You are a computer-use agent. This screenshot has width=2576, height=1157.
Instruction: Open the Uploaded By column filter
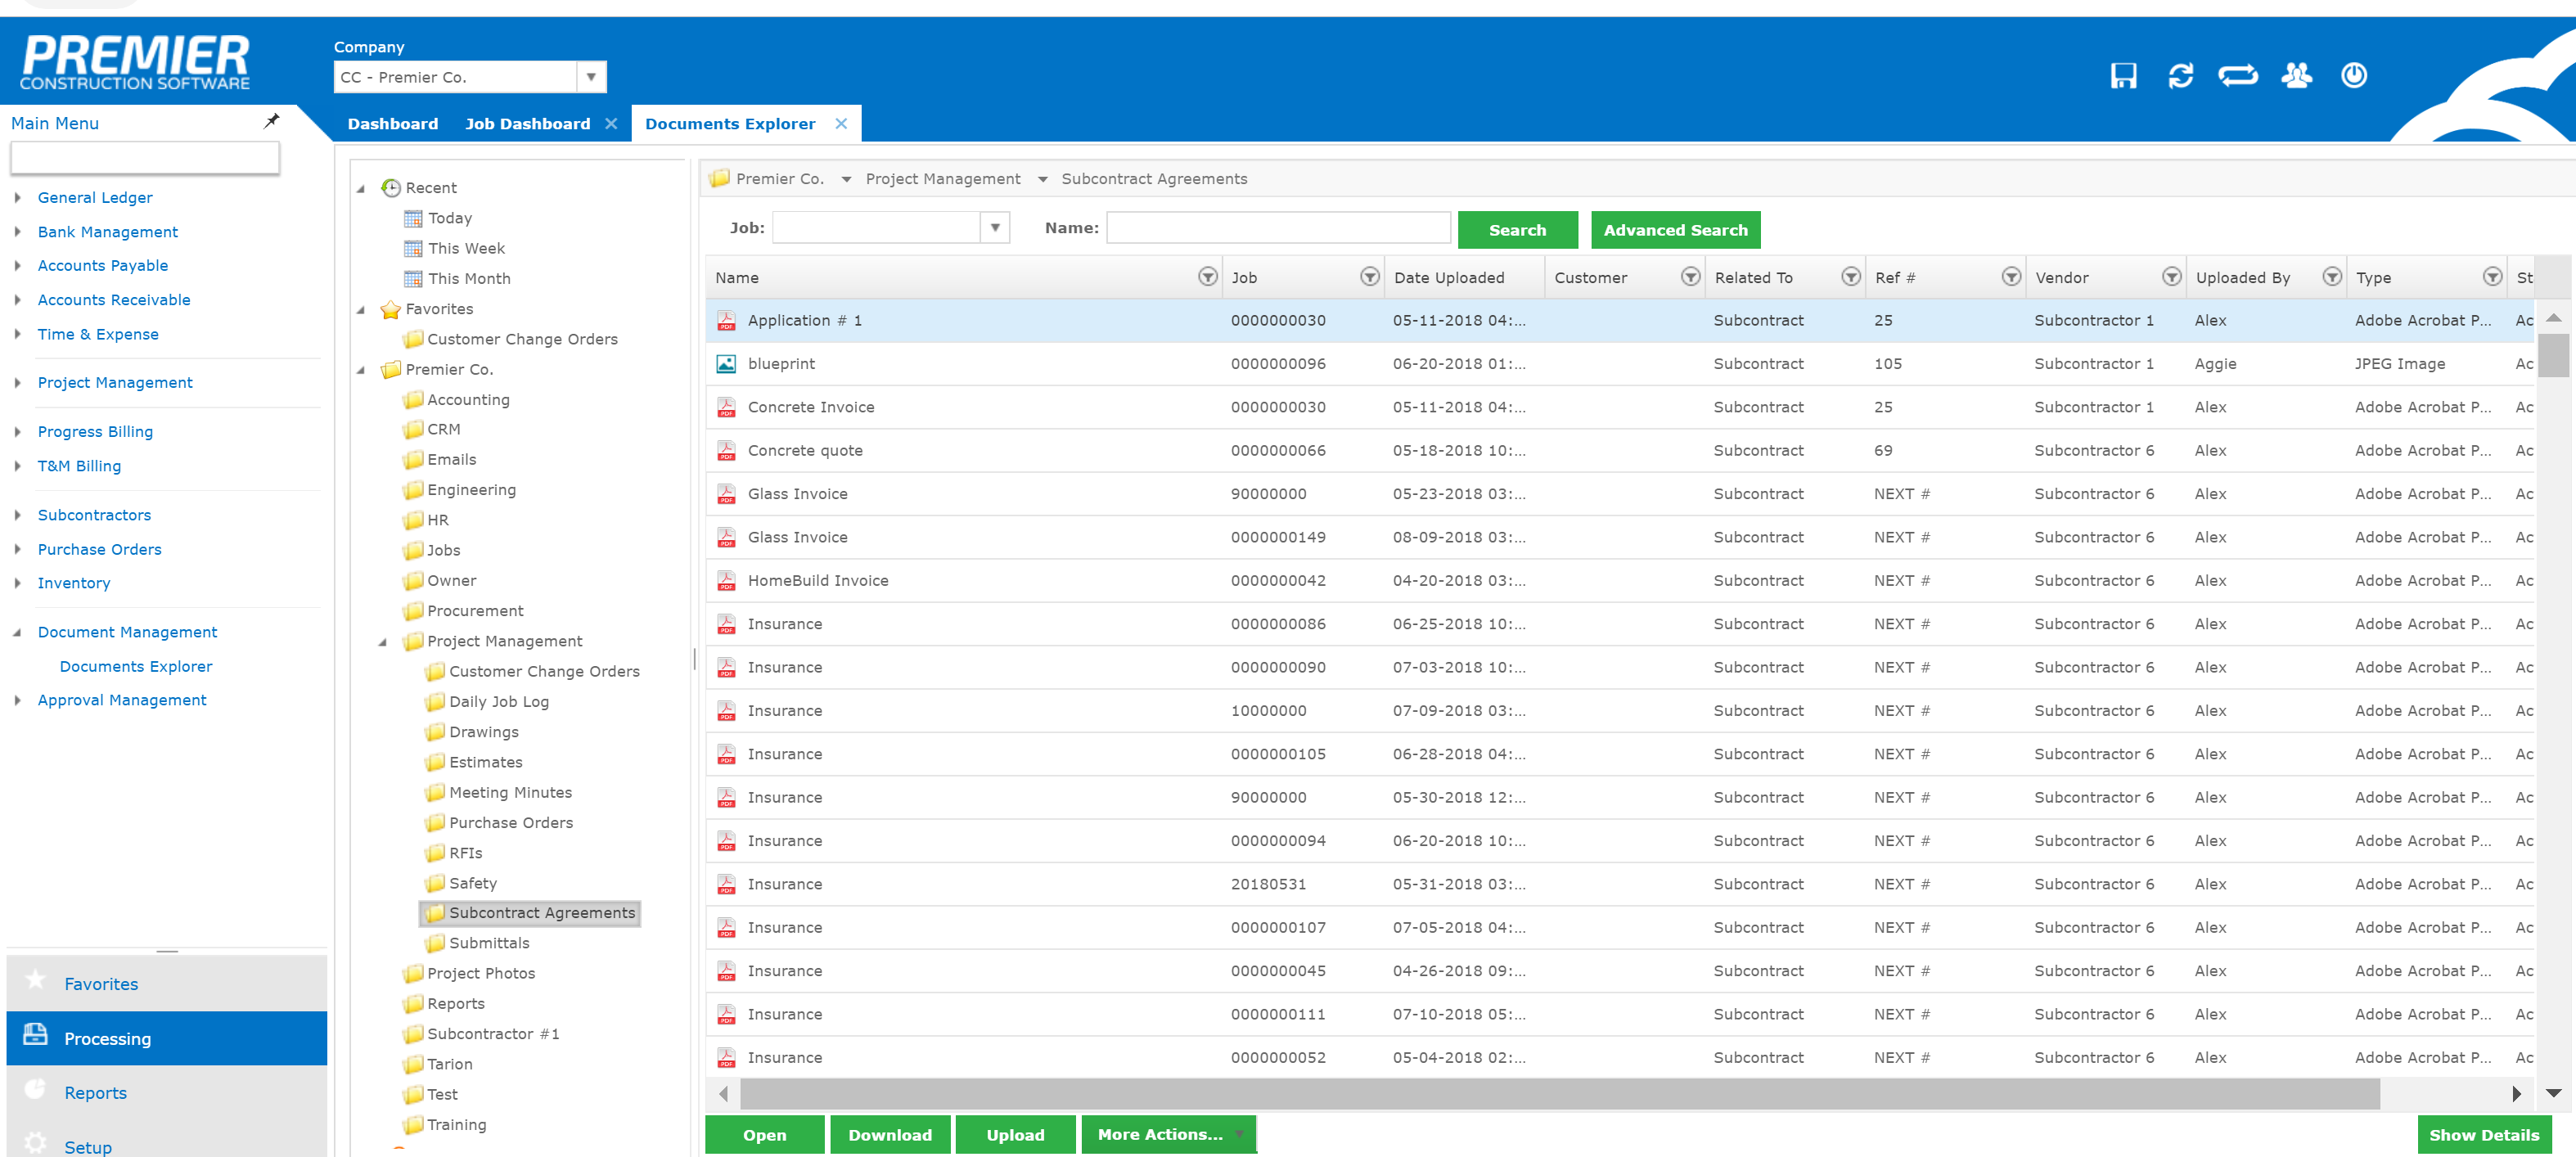pos(2331,277)
